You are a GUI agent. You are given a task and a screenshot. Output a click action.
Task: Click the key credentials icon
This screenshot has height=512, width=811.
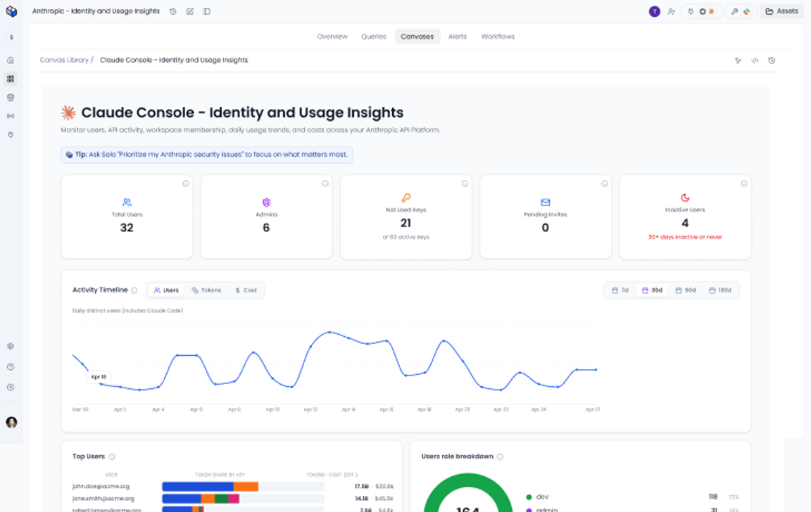pos(735,11)
